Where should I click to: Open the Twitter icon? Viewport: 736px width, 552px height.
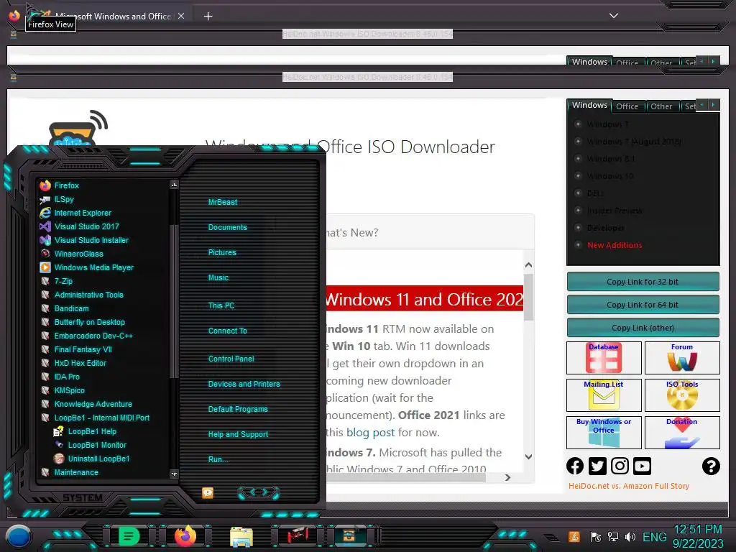coord(597,466)
